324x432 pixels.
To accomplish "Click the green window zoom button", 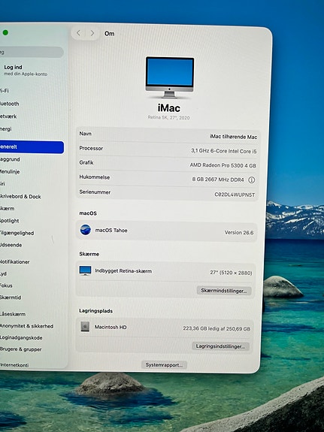I will point(5,33).
